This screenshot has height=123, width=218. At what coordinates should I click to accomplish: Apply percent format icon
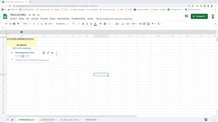[38, 24]
